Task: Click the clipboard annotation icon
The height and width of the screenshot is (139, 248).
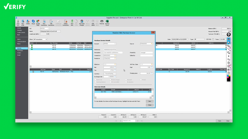Action: point(229,73)
